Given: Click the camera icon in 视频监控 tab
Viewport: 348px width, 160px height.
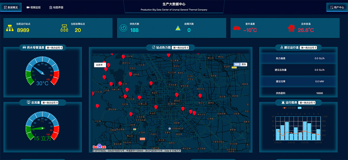Looking at the screenshot, I should tap(28, 7).
